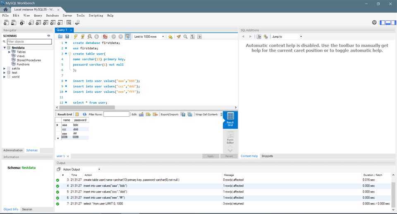Click the home tab icon
This screenshot has height=214, width=397.
click(x=5, y=10)
